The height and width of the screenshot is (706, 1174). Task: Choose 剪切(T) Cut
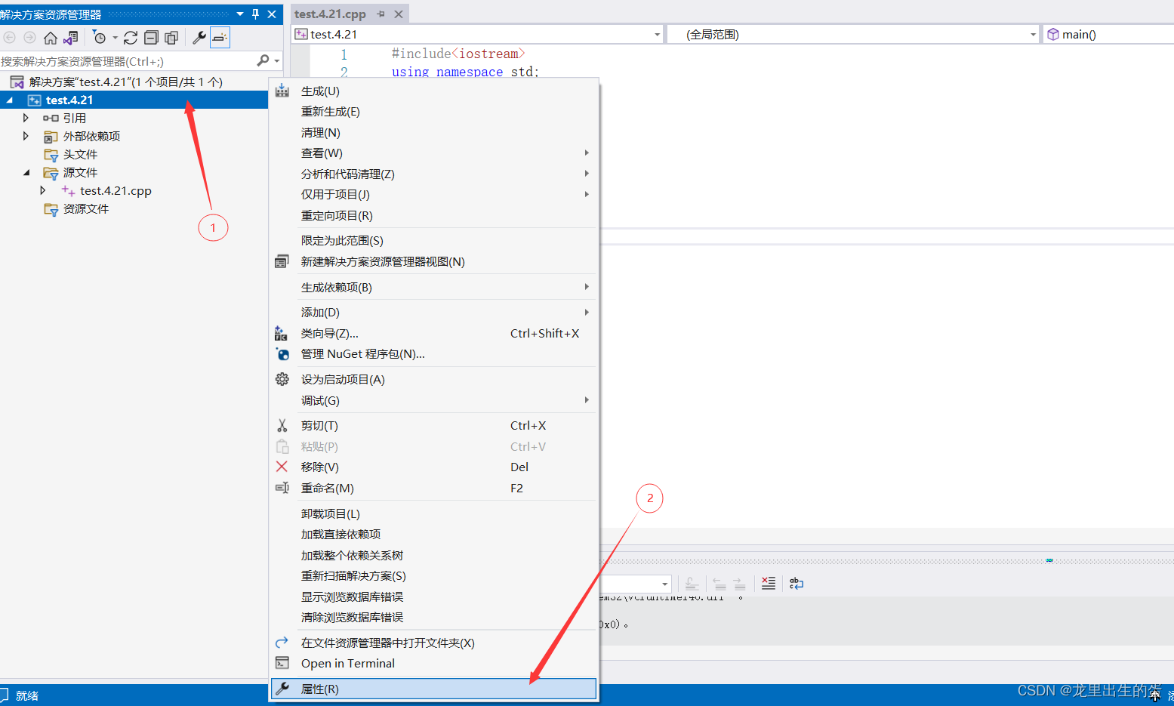[x=434, y=425]
